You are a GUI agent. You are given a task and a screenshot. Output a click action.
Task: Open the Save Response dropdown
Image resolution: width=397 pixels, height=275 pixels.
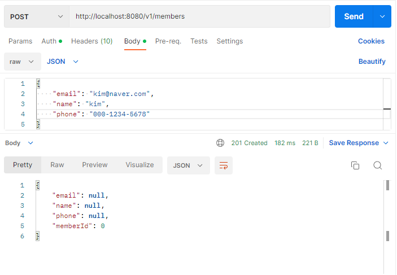[x=359, y=143]
